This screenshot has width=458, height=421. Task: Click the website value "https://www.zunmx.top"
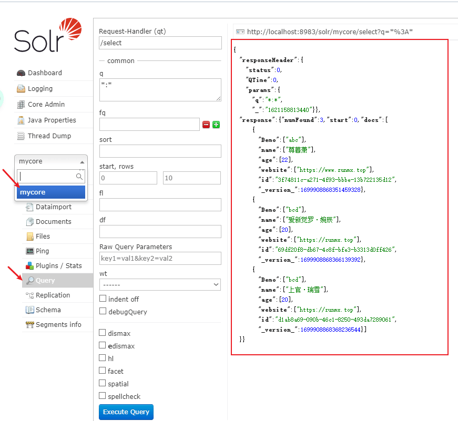coord(333,170)
